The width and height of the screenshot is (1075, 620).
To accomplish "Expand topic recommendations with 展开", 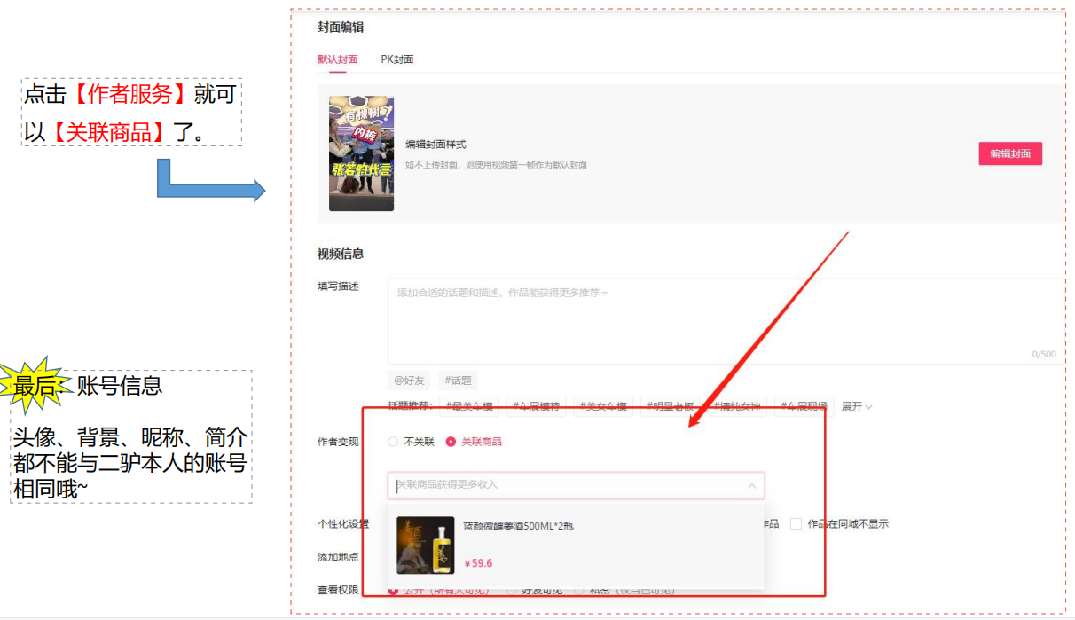I will coord(851,406).
